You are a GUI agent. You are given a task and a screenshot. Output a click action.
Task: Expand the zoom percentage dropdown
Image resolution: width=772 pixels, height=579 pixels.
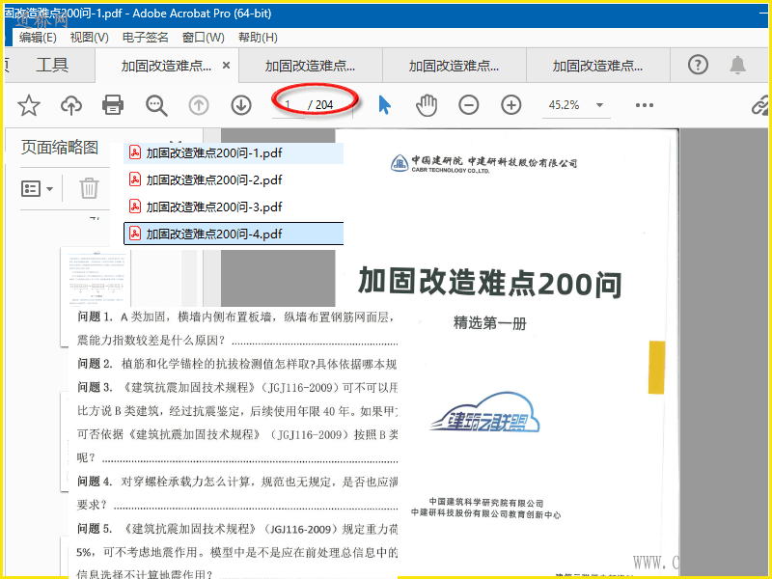599,105
